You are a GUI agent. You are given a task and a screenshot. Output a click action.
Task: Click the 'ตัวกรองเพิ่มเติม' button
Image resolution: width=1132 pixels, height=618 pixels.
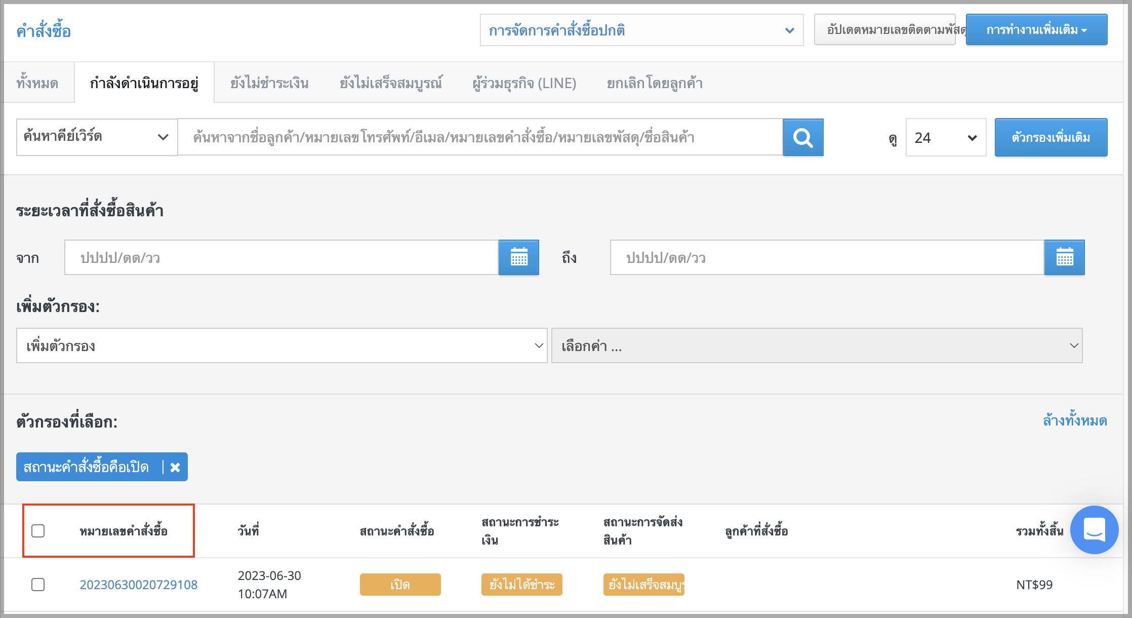[1050, 137]
